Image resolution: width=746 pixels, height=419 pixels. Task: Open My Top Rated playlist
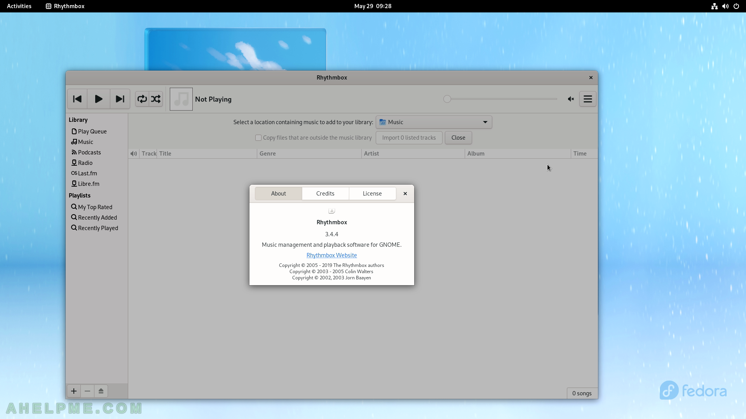[x=97, y=207]
